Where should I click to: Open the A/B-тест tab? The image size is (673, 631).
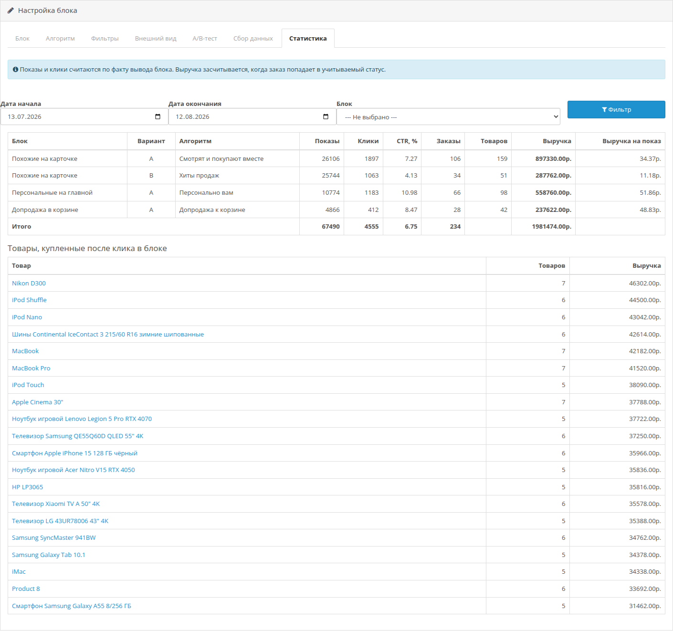tap(205, 39)
